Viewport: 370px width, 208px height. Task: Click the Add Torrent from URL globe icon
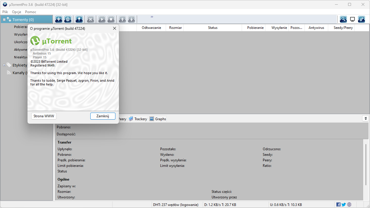point(68,19)
